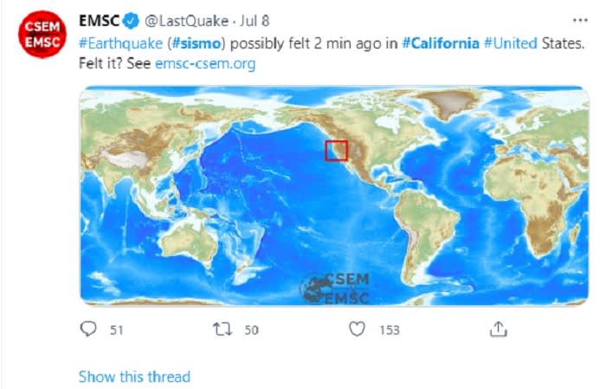The width and height of the screenshot is (606, 389).
Task: Like the tweet with the heart icon
Action: [357, 329]
